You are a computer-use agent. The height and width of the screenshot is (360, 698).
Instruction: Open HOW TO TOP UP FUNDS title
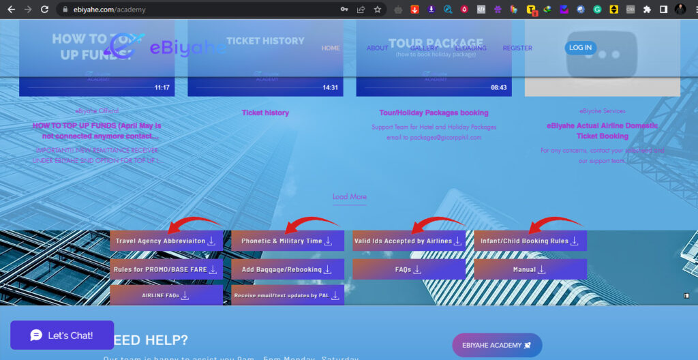tap(97, 131)
